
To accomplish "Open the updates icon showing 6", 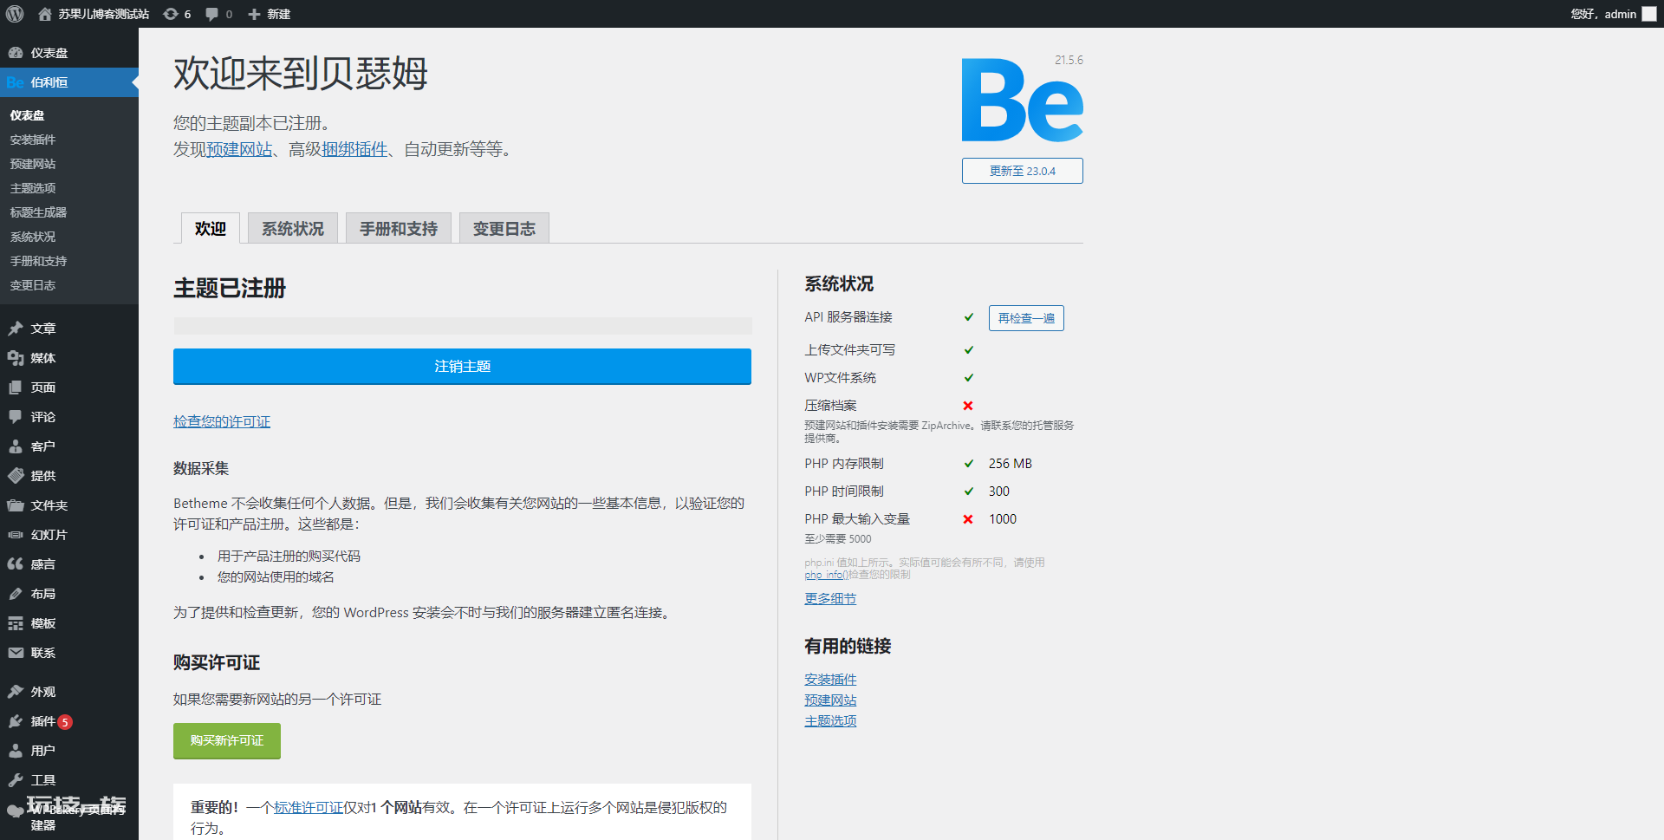I will coord(171,14).
